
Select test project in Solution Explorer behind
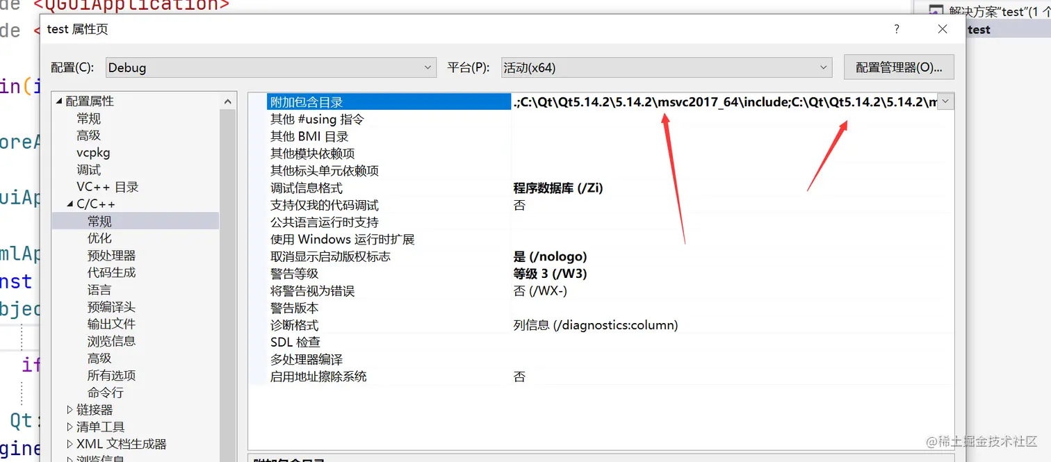coord(979,29)
